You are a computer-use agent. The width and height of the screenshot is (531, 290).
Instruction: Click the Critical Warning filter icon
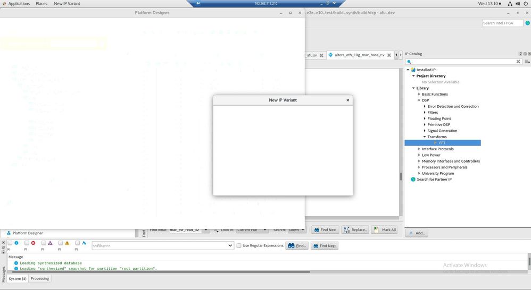coord(50,243)
